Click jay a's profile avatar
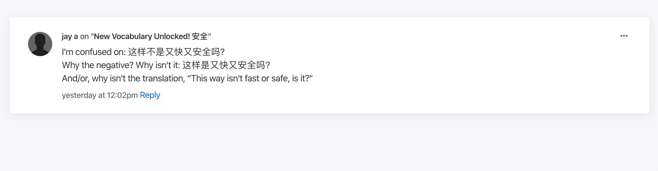This screenshot has height=171, width=658. pos(40,44)
